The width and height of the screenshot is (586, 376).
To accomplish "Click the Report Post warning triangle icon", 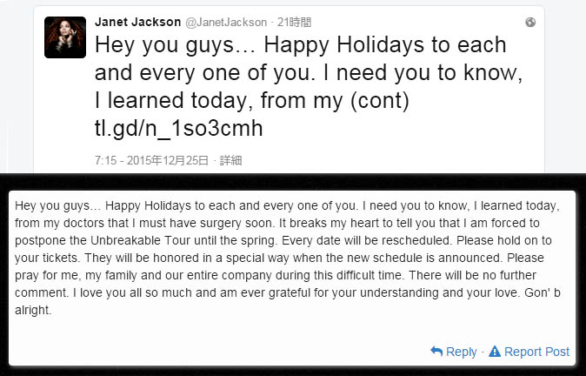I will [x=495, y=352].
